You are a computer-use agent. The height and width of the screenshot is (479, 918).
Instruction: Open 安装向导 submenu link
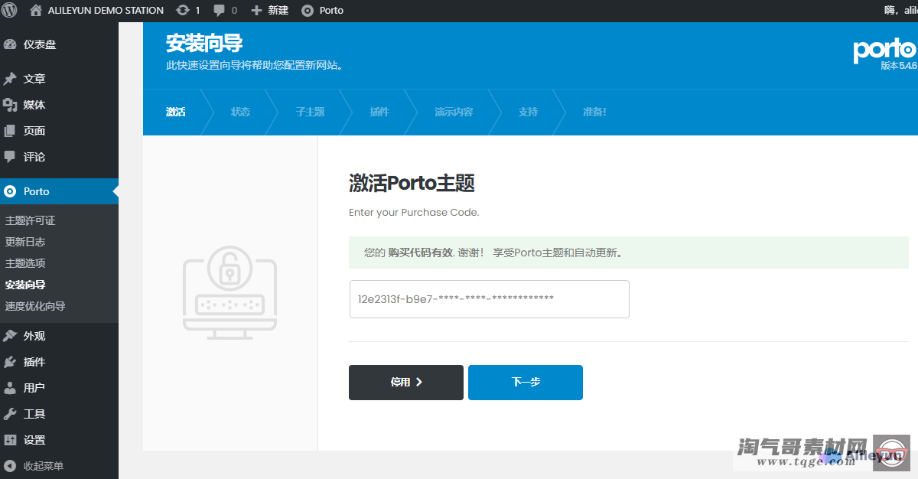25,285
